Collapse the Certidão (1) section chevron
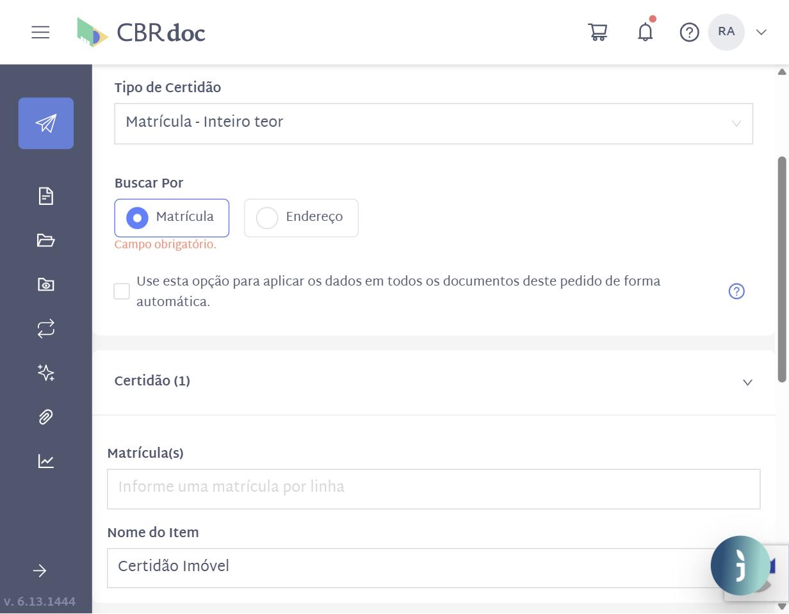789x614 pixels. [747, 382]
